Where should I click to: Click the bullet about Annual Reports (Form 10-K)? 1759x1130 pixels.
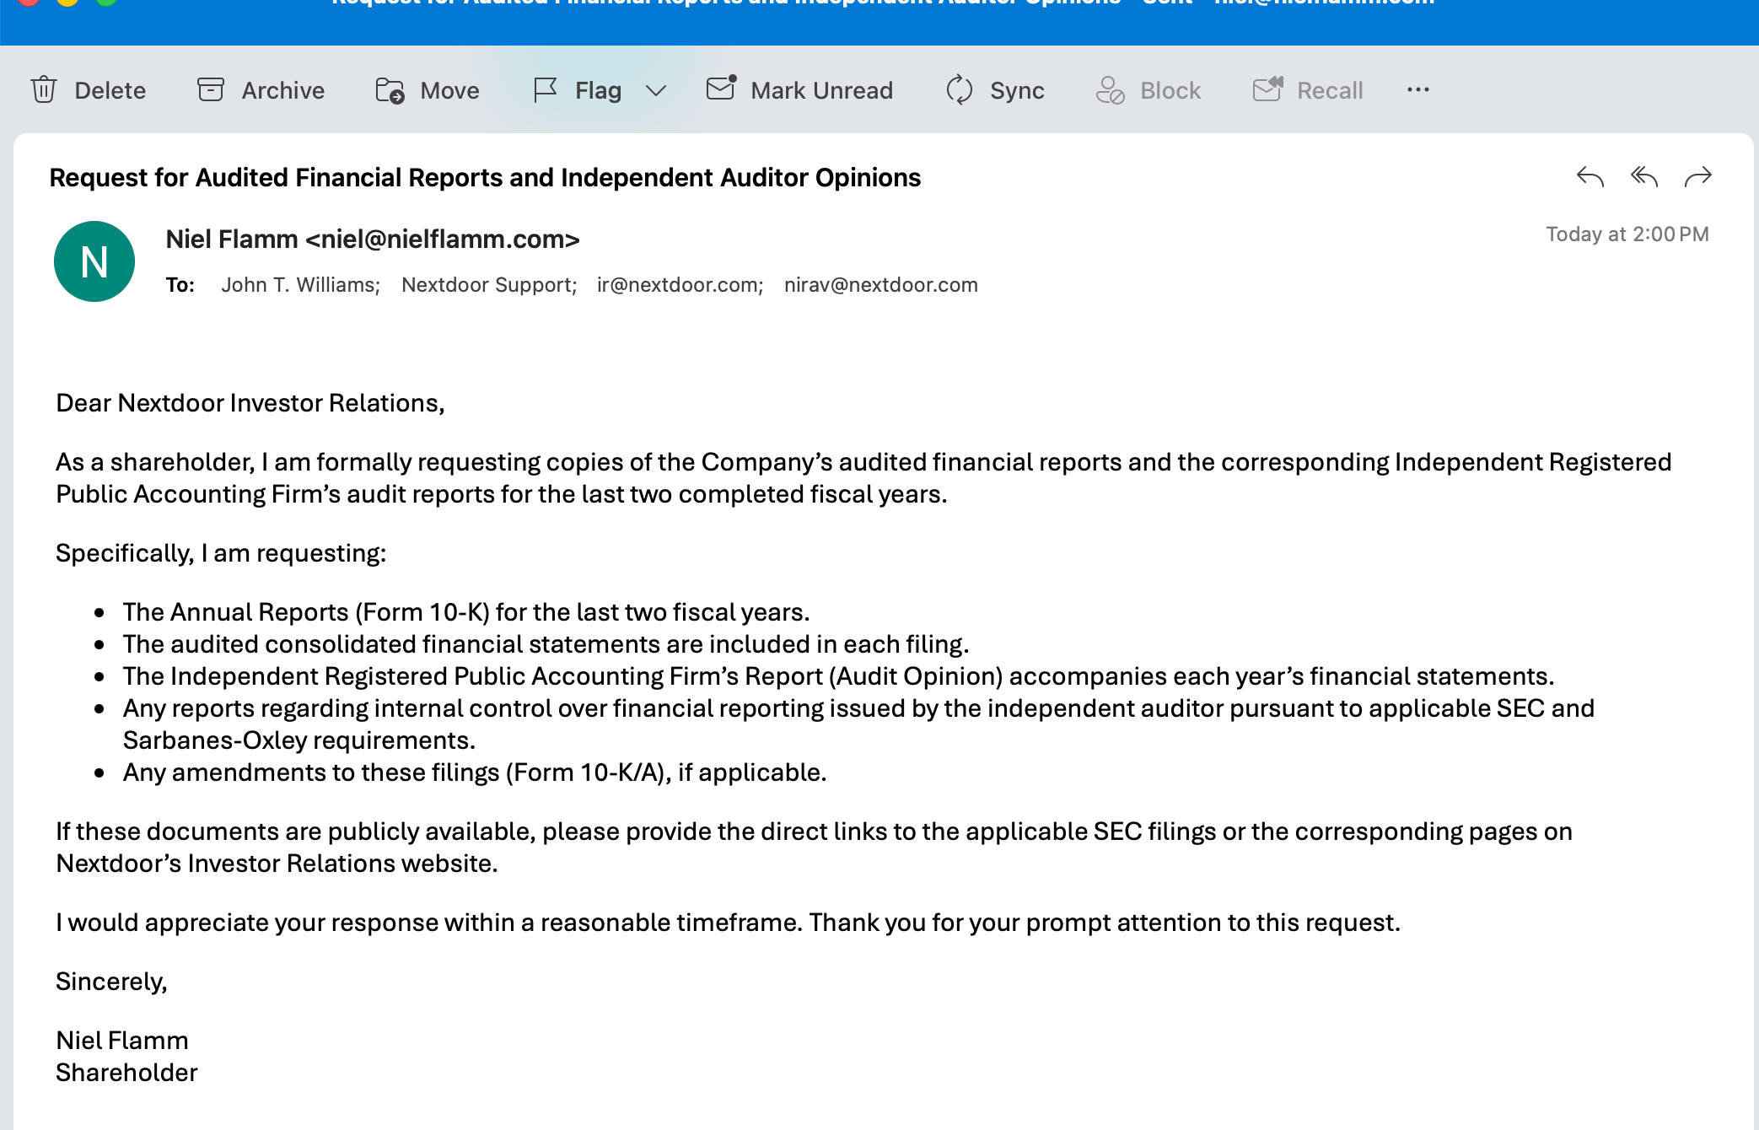coord(466,612)
